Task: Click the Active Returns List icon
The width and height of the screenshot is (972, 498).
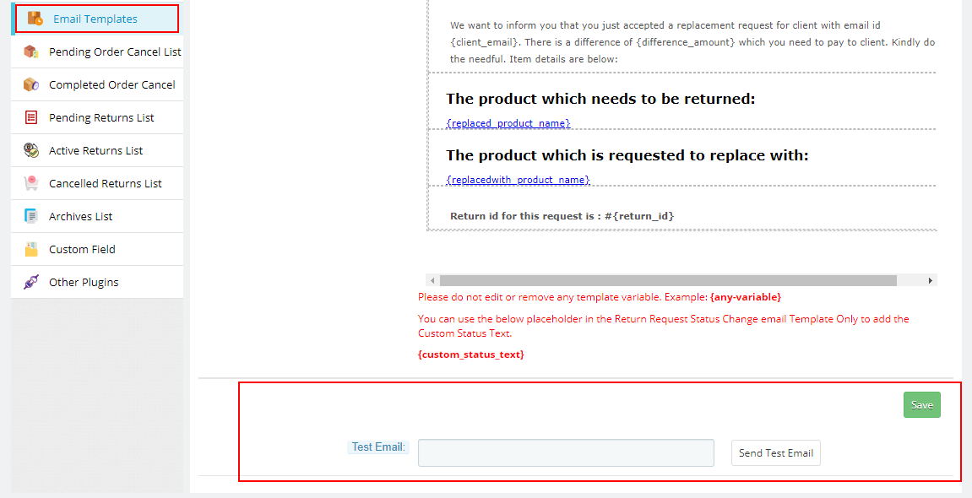Action: (31, 150)
